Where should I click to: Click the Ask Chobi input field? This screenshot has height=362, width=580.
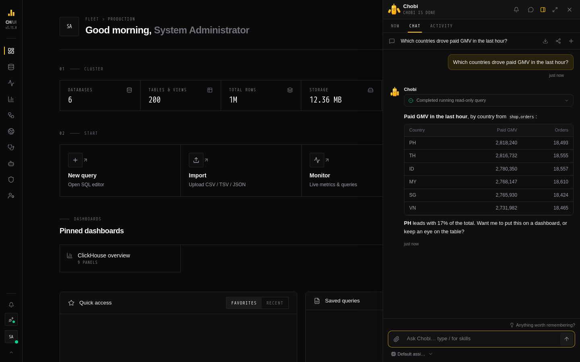pos(481,339)
